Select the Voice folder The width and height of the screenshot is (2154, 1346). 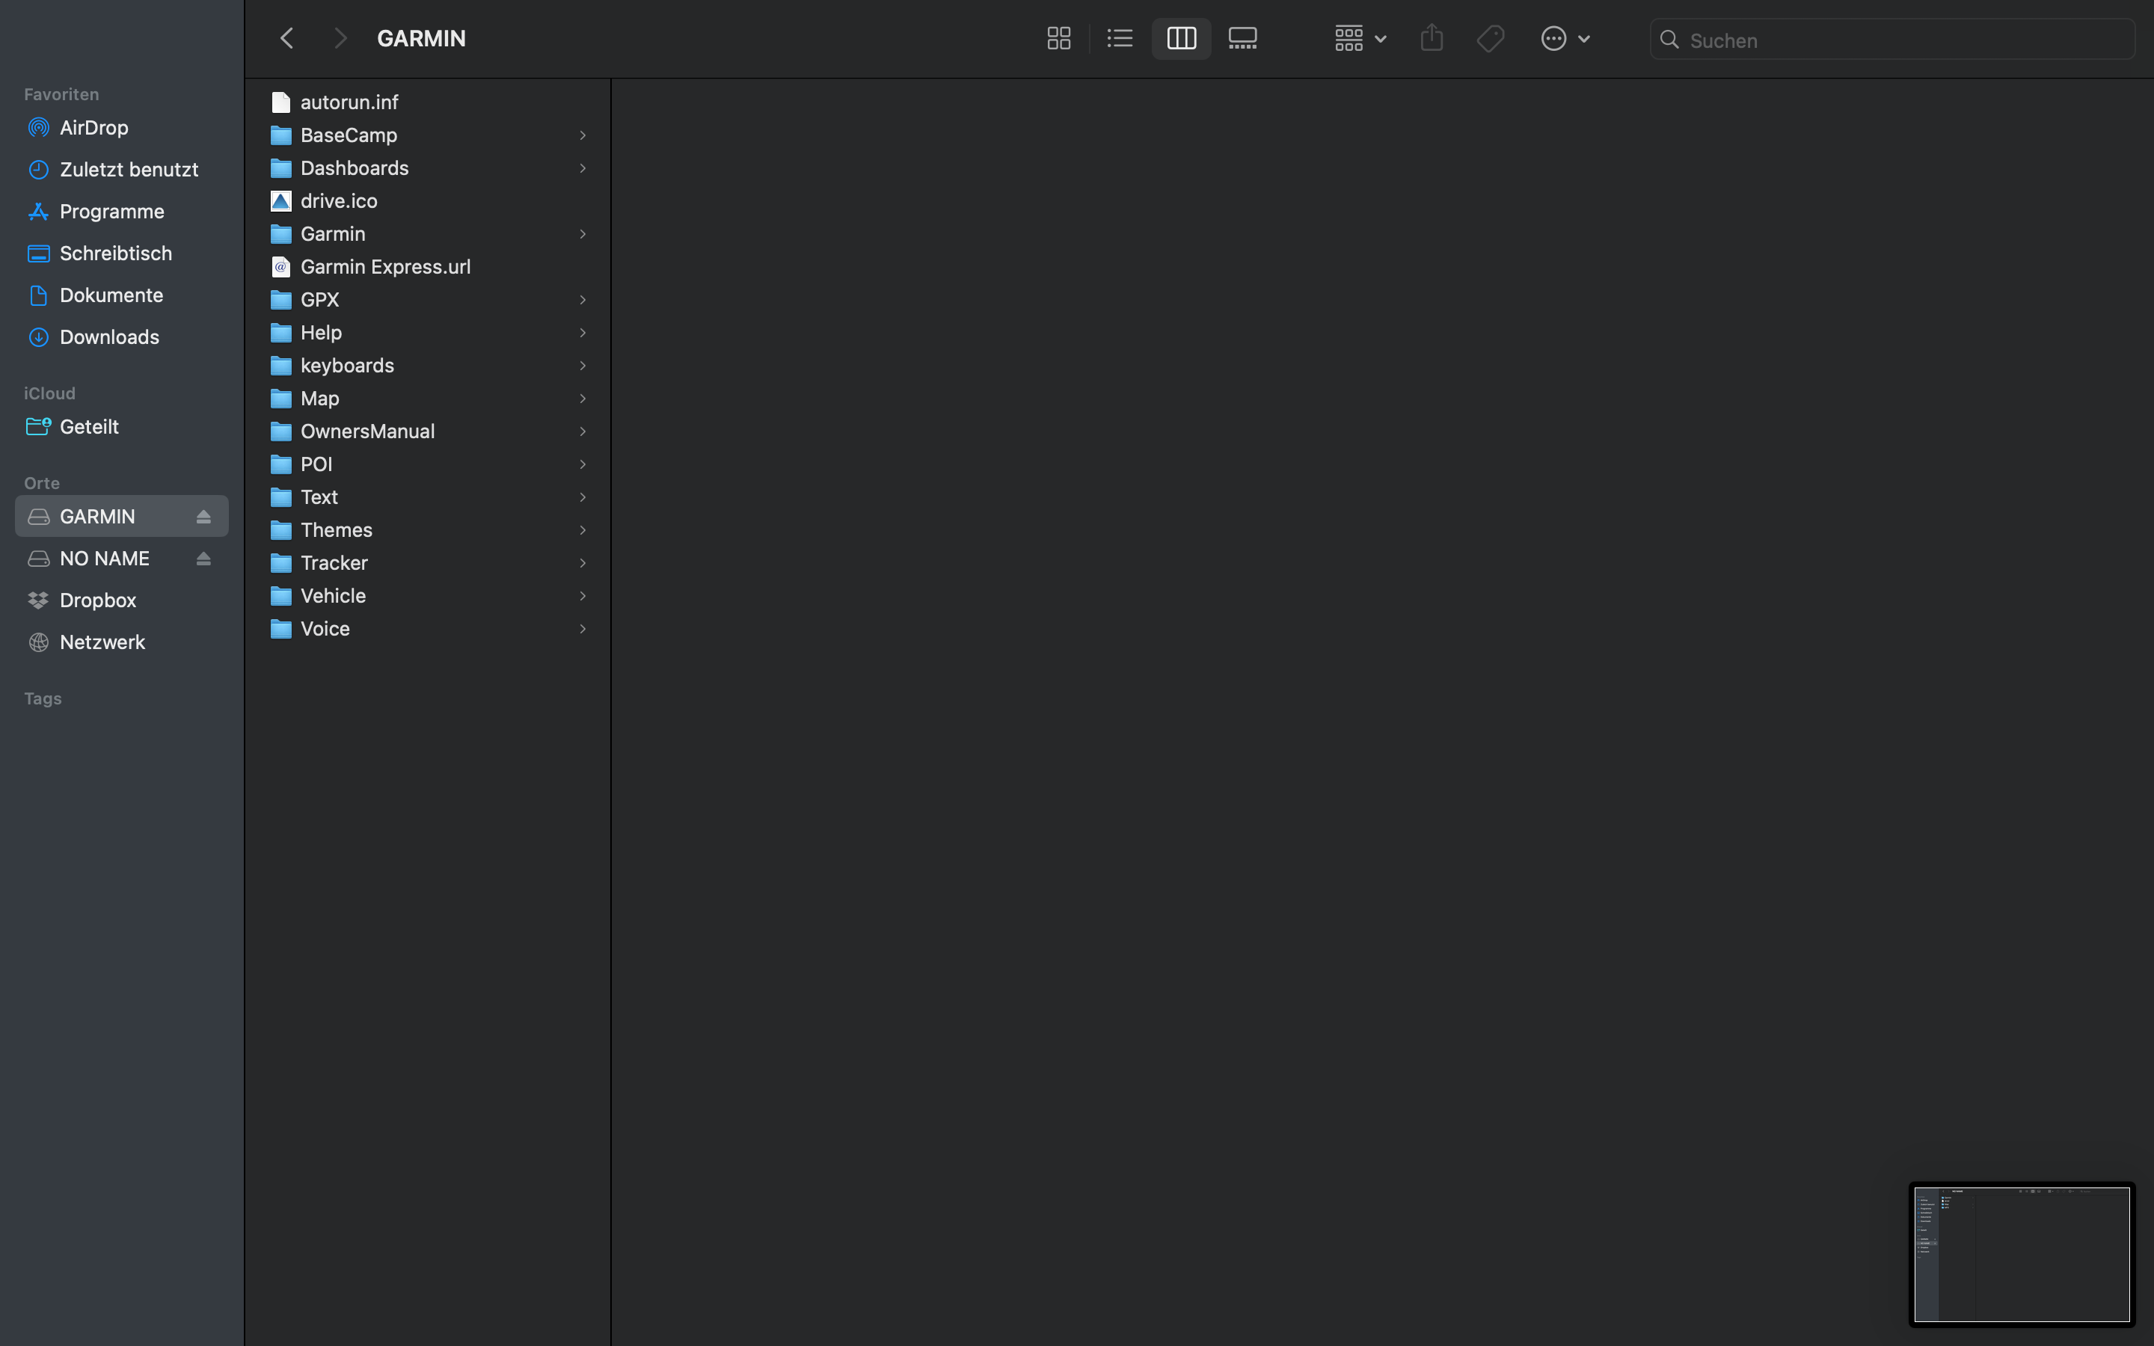click(428, 630)
